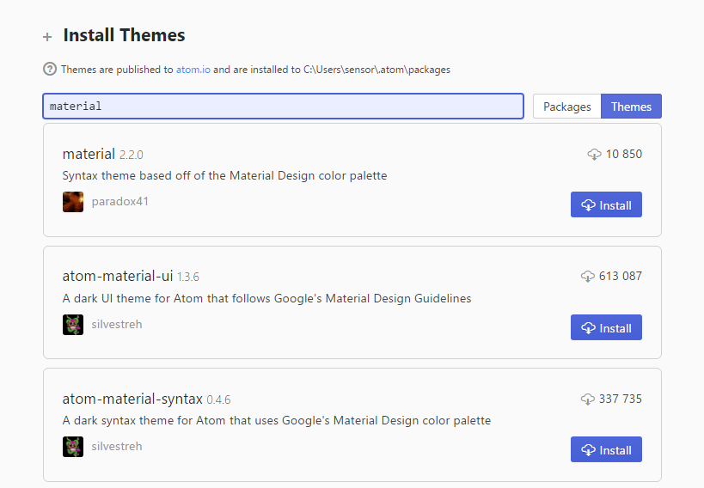Screen dimensions: 704x488
Task: Install the atom-material-ui theme
Action: pyautogui.click(x=606, y=327)
